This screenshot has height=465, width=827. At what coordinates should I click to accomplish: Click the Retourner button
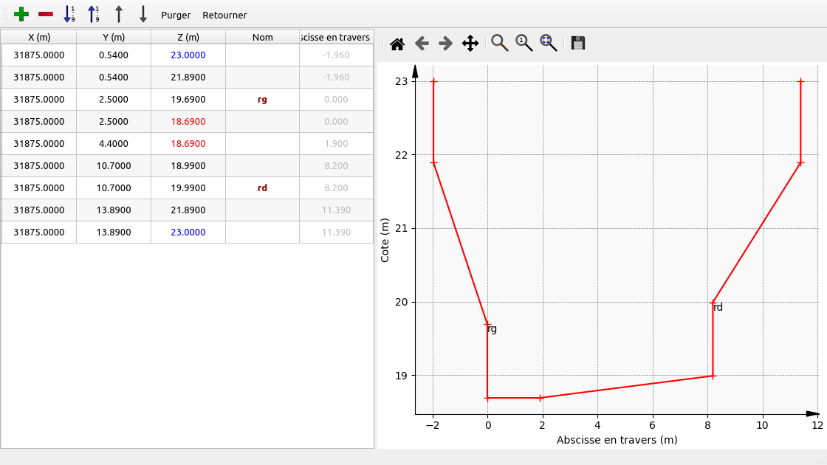pos(224,15)
